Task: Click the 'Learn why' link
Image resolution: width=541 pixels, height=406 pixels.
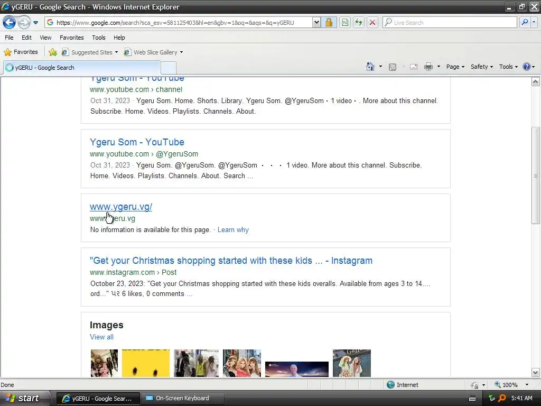Action: point(233,230)
